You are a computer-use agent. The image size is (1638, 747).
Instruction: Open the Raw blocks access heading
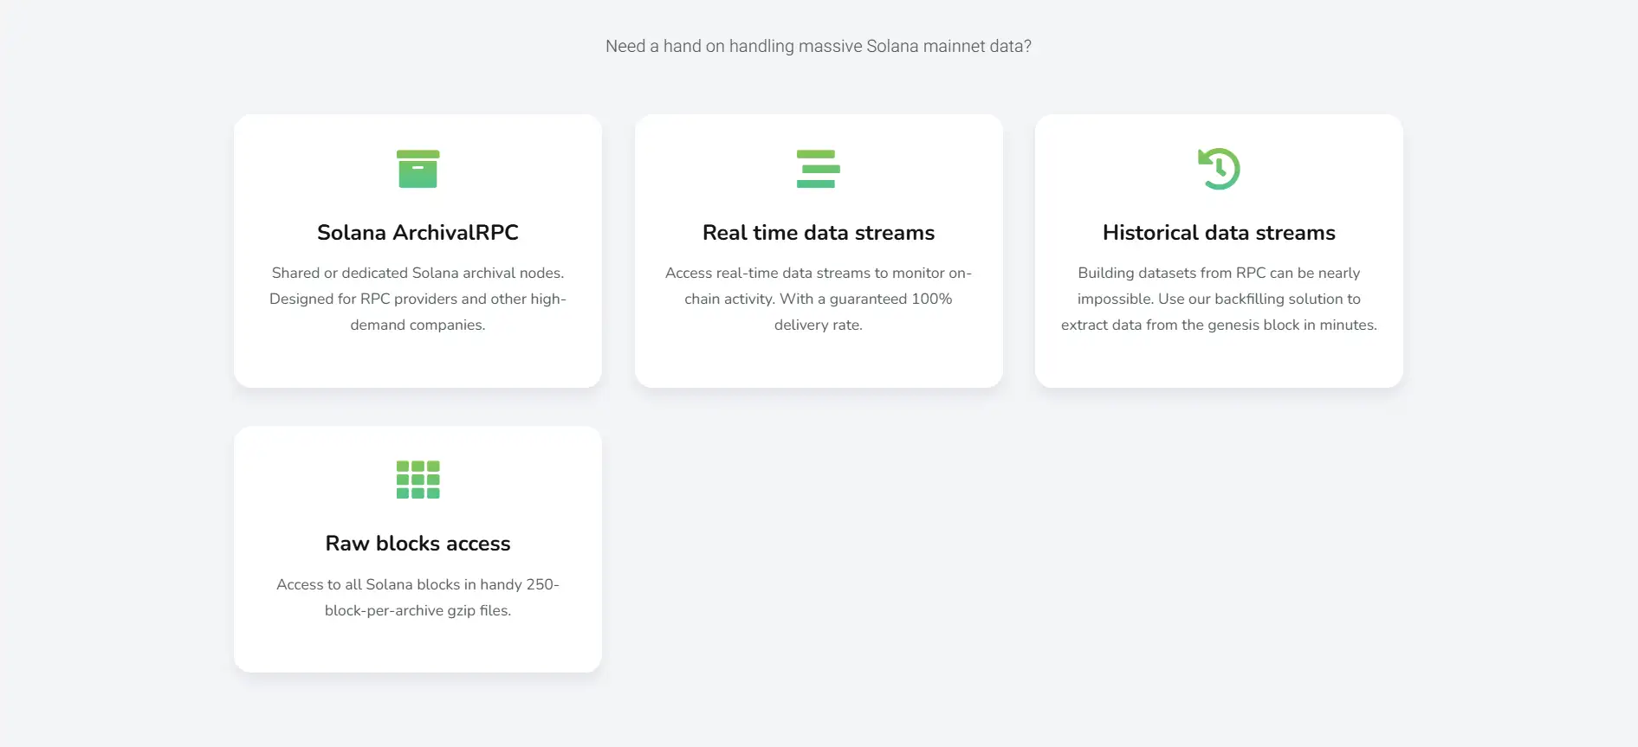pyautogui.click(x=418, y=544)
